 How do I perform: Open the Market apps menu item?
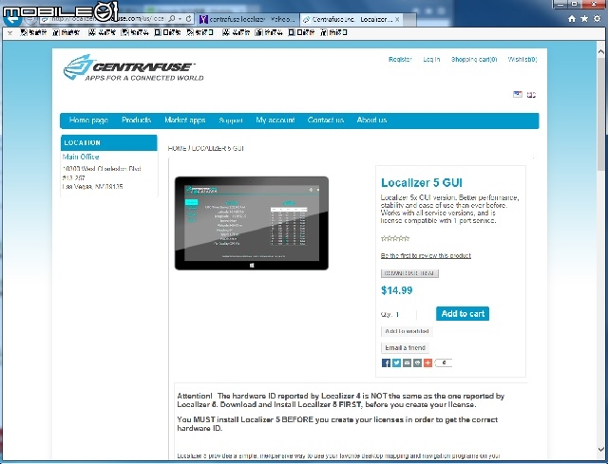click(x=185, y=121)
